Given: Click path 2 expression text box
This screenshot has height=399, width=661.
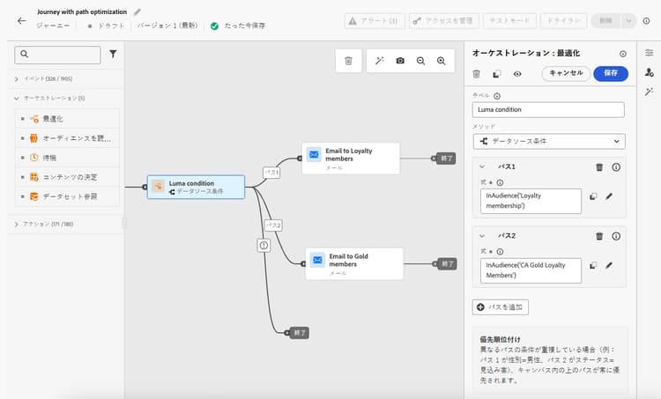Looking at the screenshot, I should coord(531,270).
